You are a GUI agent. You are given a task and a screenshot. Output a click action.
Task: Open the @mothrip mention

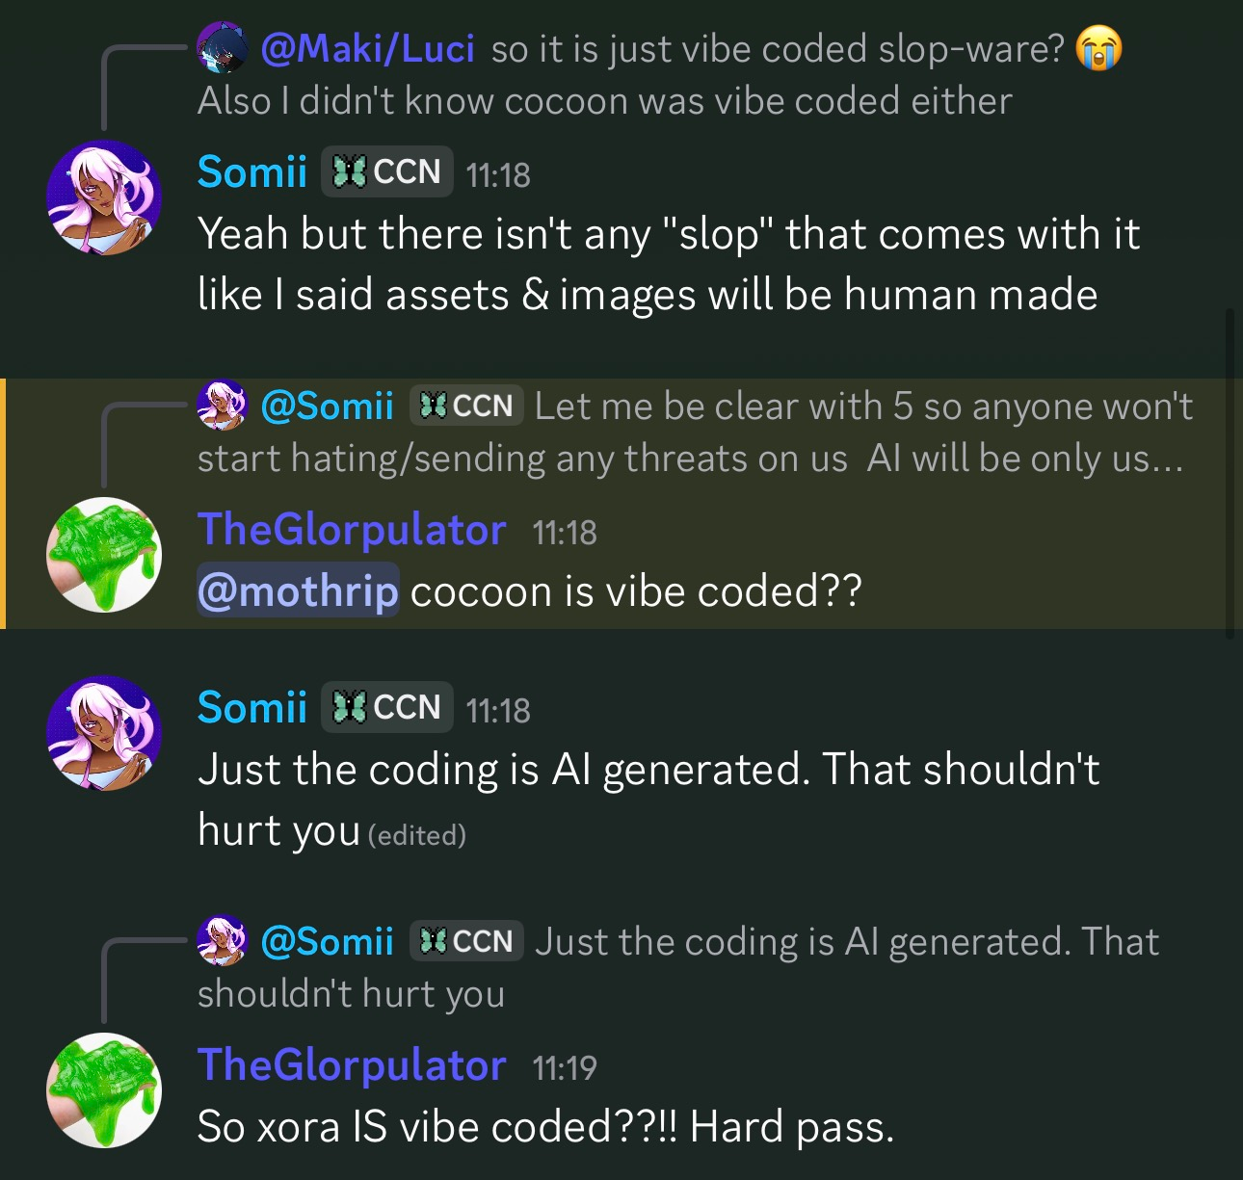298,590
